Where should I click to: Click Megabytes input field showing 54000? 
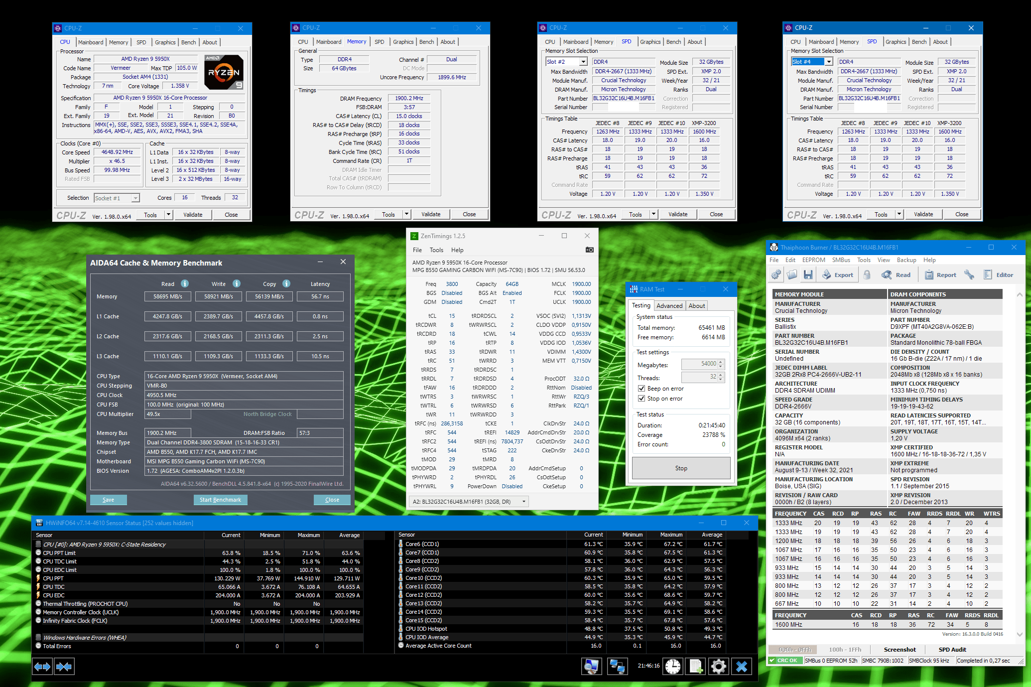[700, 364]
